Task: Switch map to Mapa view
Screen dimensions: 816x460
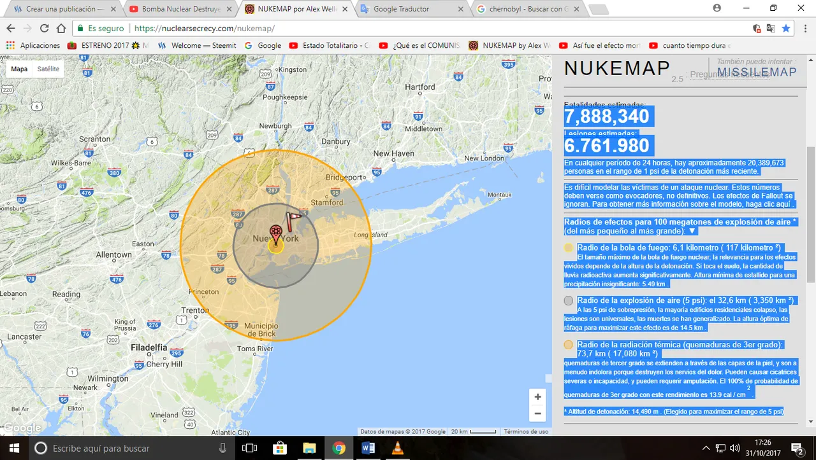Action: point(19,69)
